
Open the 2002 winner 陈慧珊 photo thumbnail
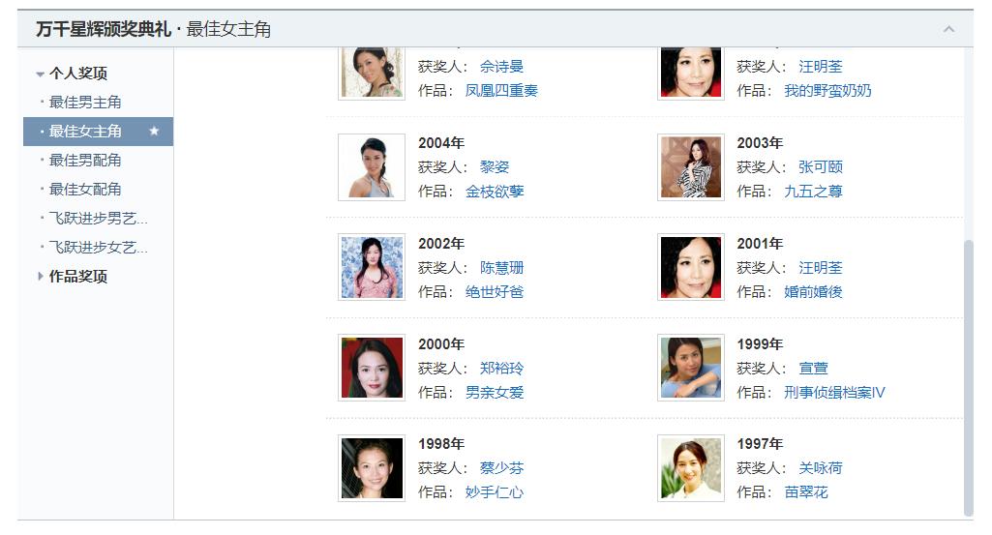[372, 267]
